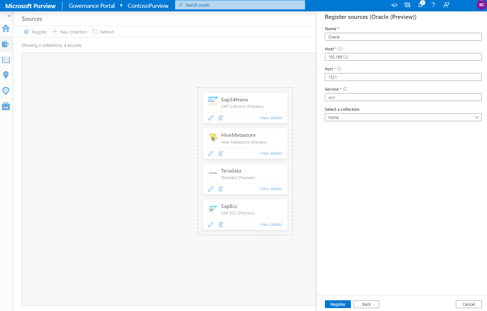Click the Hive bee logo thumbnail

pyautogui.click(x=213, y=137)
